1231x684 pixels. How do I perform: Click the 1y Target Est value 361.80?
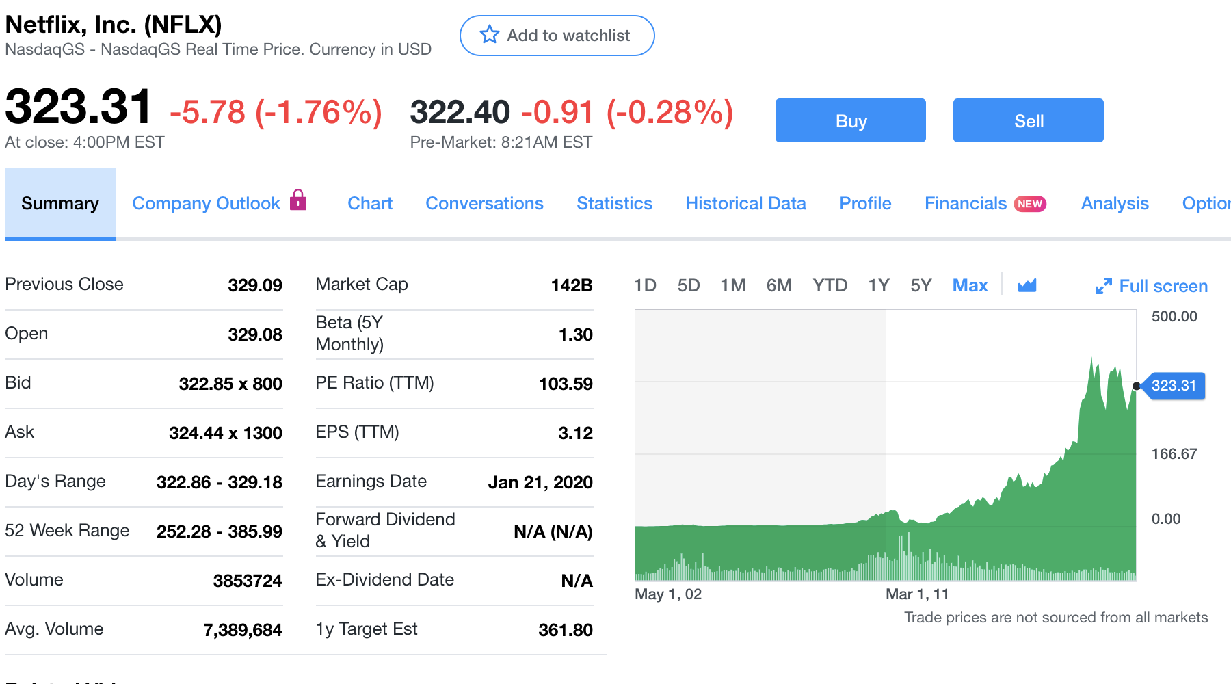point(566,630)
